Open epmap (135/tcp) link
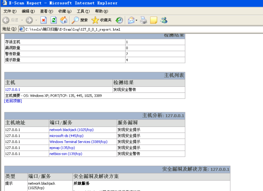This screenshot has height=191, width=263. click(x=62, y=148)
